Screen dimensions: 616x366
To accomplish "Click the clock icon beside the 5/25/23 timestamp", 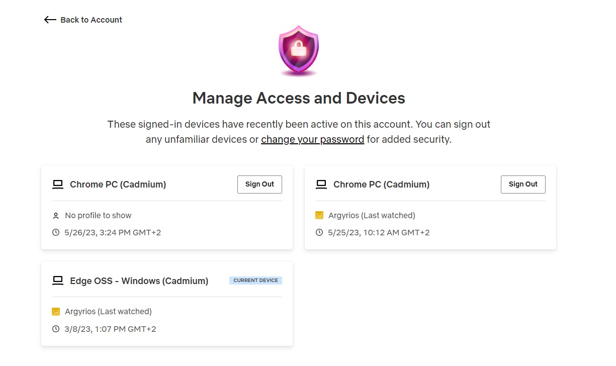I will pos(319,232).
